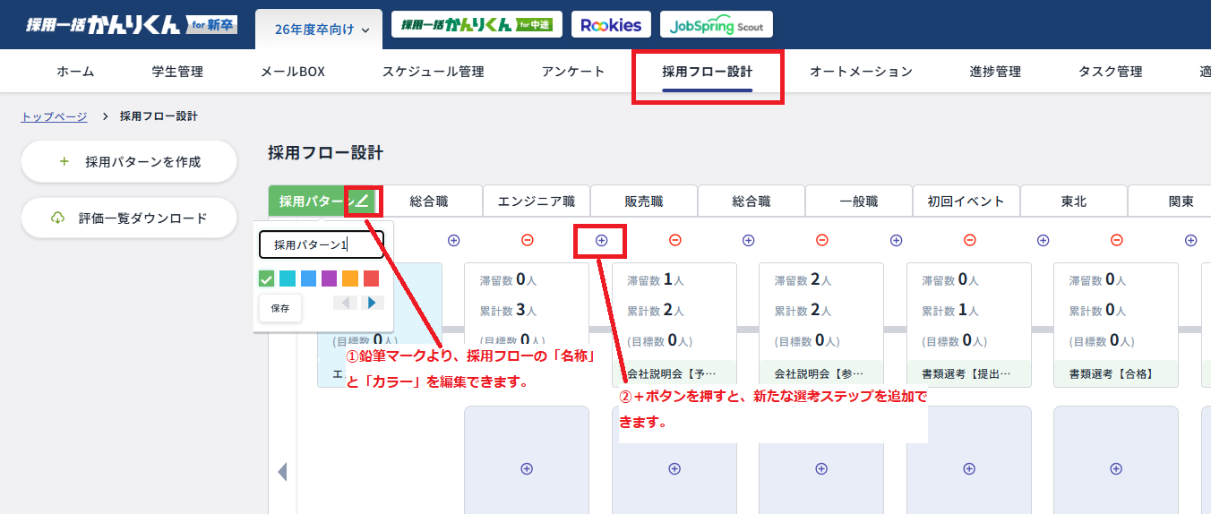Select 販売職 tab
The image size is (1211, 514).
pos(644,201)
